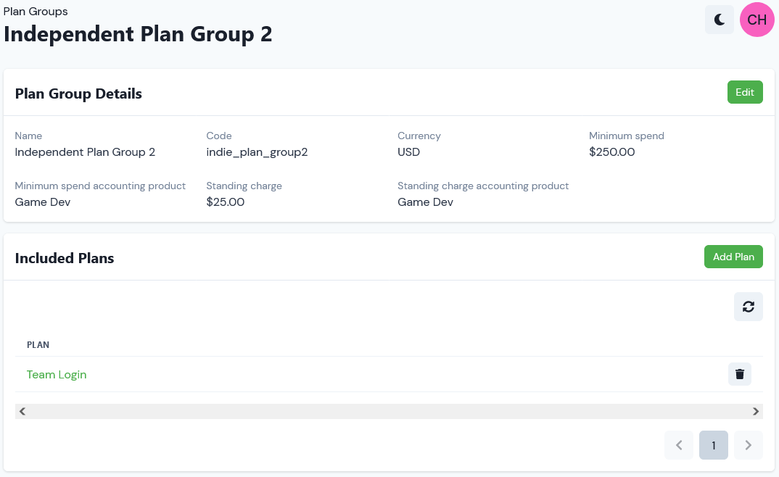Click the horizontal scrollbar's right arrow
The height and width of the screenshot is (477, 779).
(x=756, y=411)
